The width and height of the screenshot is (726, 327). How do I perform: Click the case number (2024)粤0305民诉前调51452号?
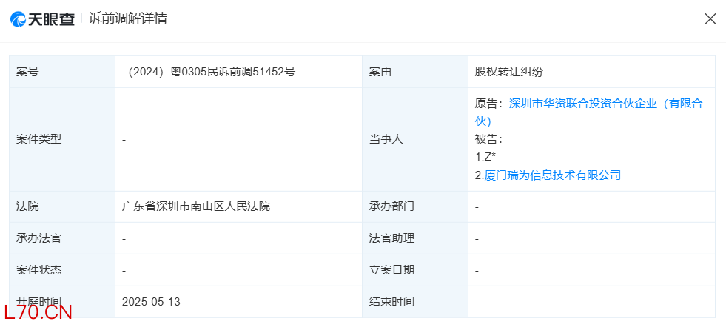point(212,72)
